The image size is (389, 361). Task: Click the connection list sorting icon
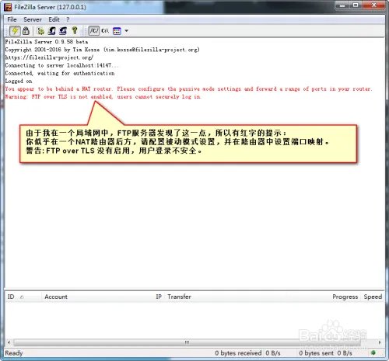click(117, 31)
